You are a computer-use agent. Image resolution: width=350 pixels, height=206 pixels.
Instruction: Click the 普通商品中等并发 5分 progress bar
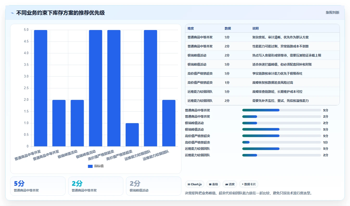282,110
